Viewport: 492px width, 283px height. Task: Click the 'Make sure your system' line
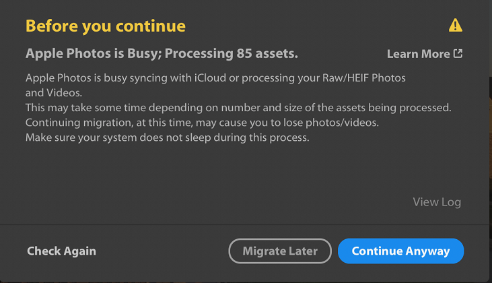[x=167, y=137]
